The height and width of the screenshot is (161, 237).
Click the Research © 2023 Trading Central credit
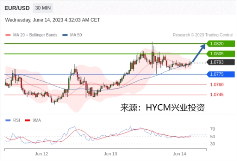tap(202, 35)
